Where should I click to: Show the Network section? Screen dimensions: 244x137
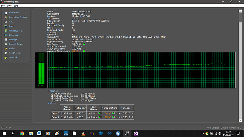click(13, 57)
